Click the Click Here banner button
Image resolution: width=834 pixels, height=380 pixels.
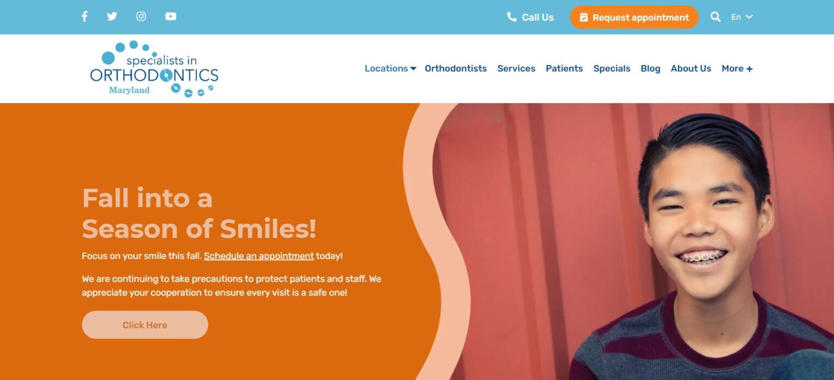click(x=145, y=325)
